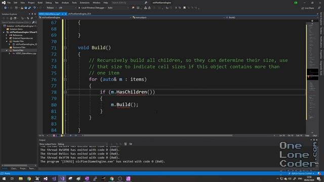Close the VIDEO_RetroMenu.cpp tab
This screenshot has width=324, height=182.
pos(65,14)
